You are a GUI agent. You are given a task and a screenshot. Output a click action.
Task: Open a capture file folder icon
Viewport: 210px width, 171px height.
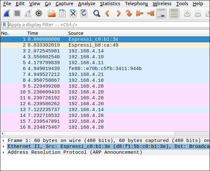click(x=52, y=13)
